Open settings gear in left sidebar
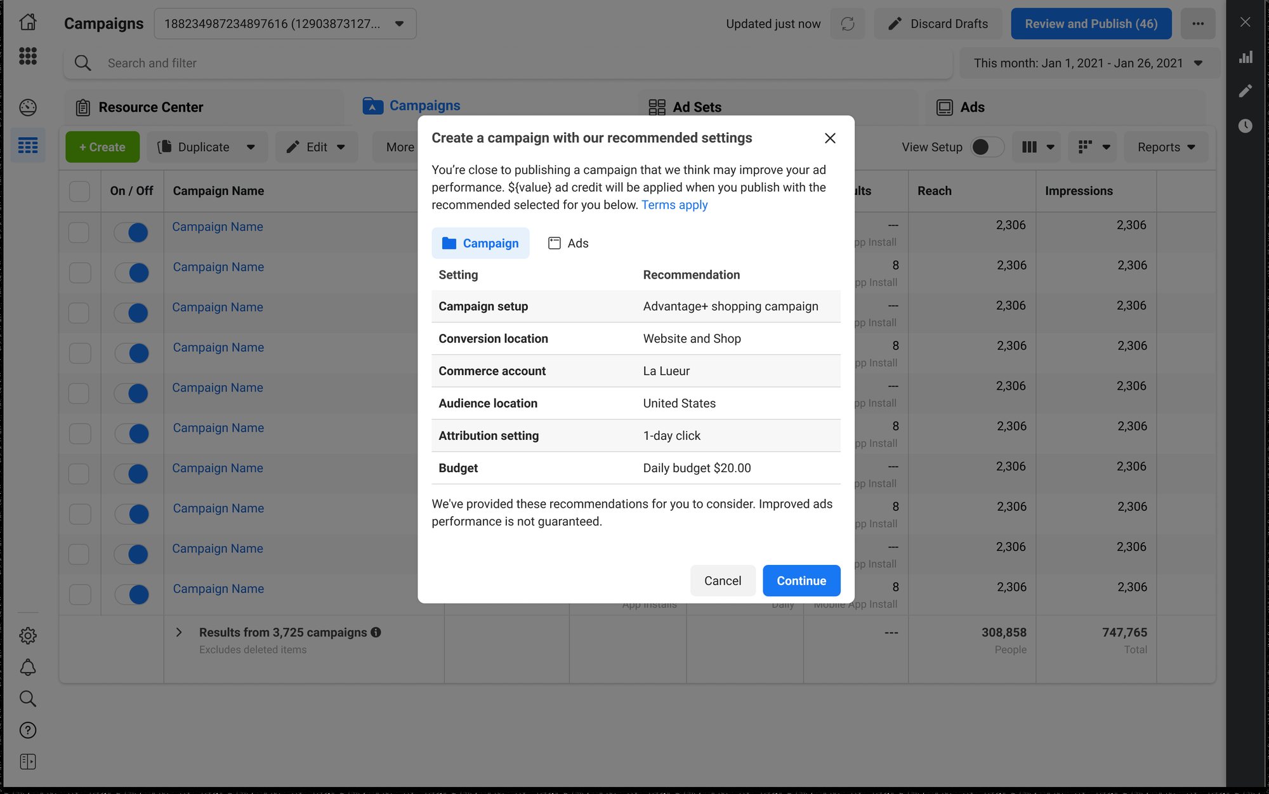This screenshot has height=794, width=1269. 28,635
